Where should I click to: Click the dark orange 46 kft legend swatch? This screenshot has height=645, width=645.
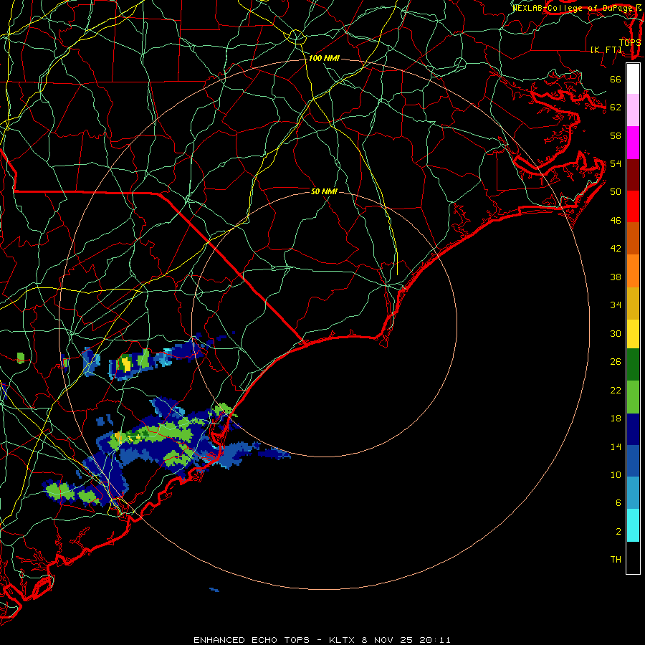pyautogui.click(x=633, y=238)
